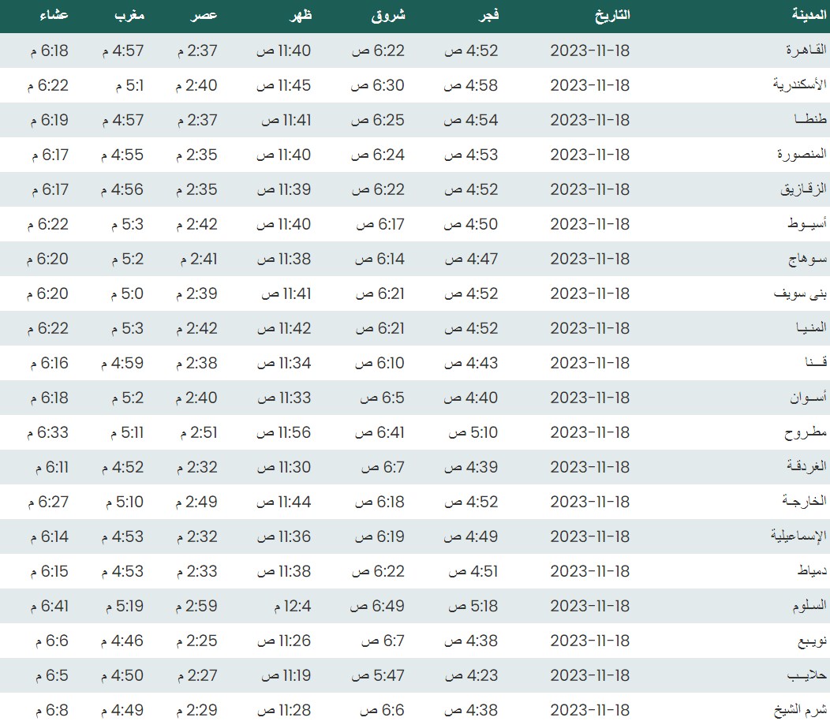Screen dimensions: 830x725
Task: Click the الأسكندرية city row label
Action: [798, 85]
